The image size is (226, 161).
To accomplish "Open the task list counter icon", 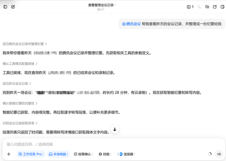I will coord(190,7).
